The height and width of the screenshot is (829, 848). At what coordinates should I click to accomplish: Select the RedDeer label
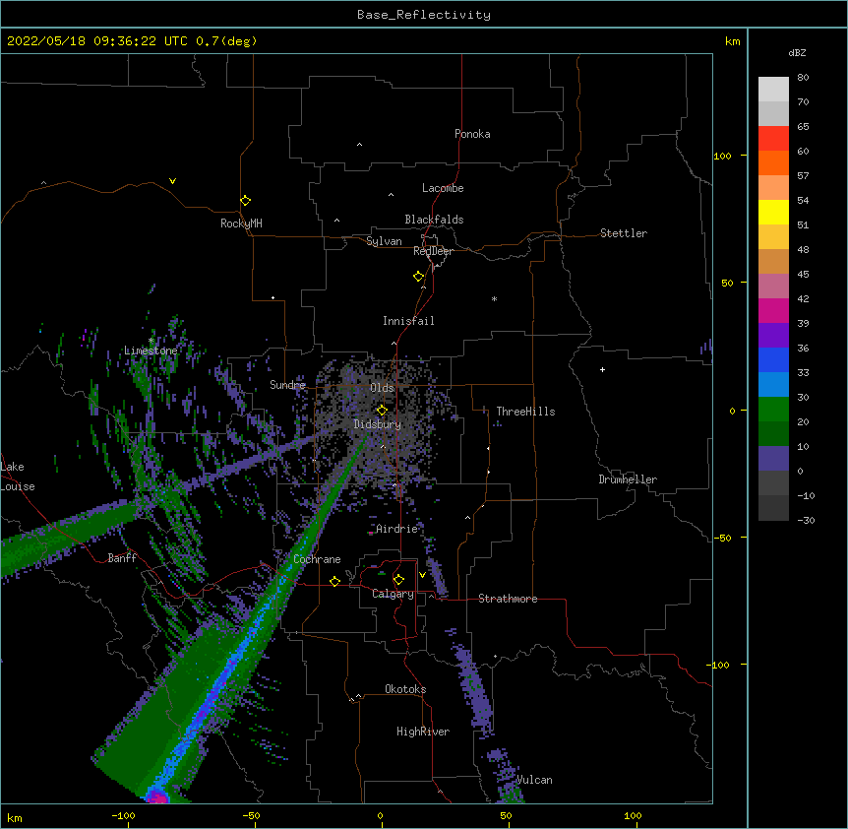coord(433,251)
